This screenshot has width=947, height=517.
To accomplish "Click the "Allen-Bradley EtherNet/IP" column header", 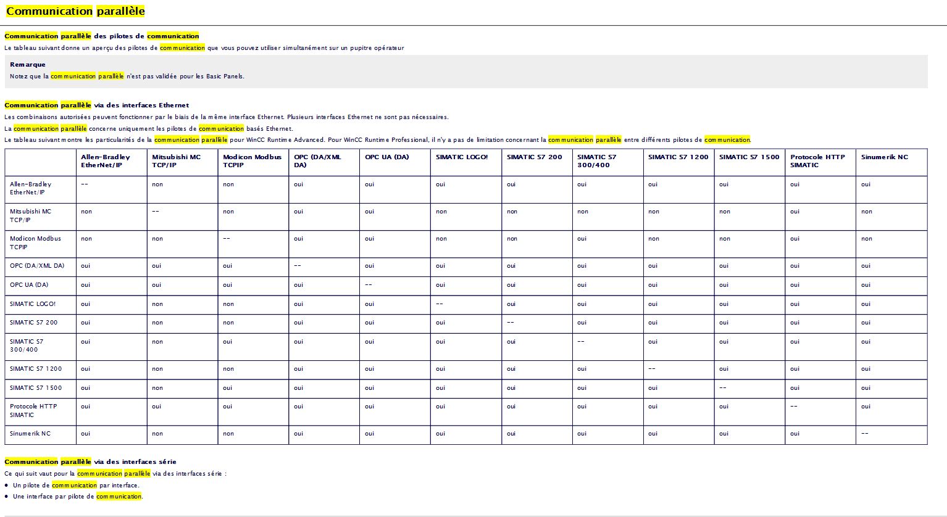I will click(x=106, y=161).
